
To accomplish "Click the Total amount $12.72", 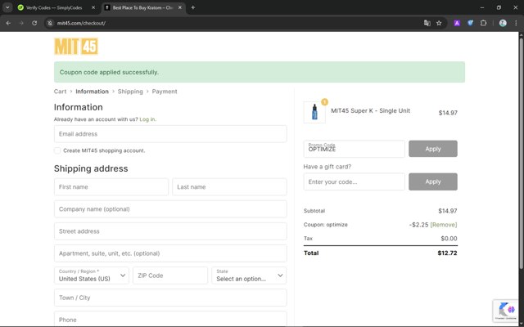I will (447, 253).
